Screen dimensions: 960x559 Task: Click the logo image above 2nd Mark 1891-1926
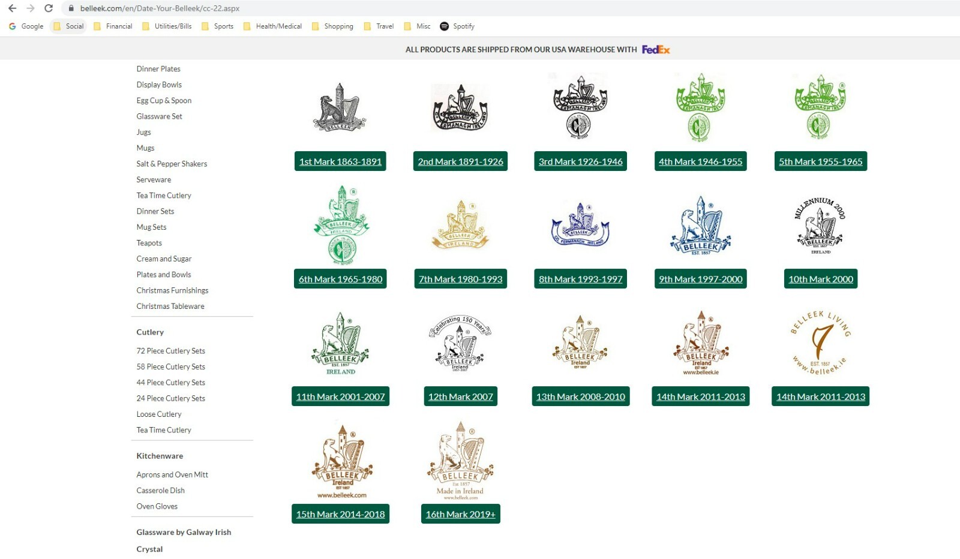point(460,109)
